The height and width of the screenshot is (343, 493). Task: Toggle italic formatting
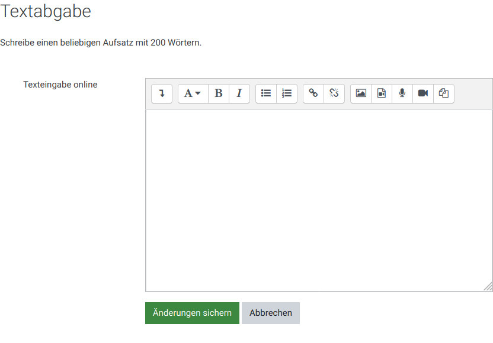tap(239, 93)
